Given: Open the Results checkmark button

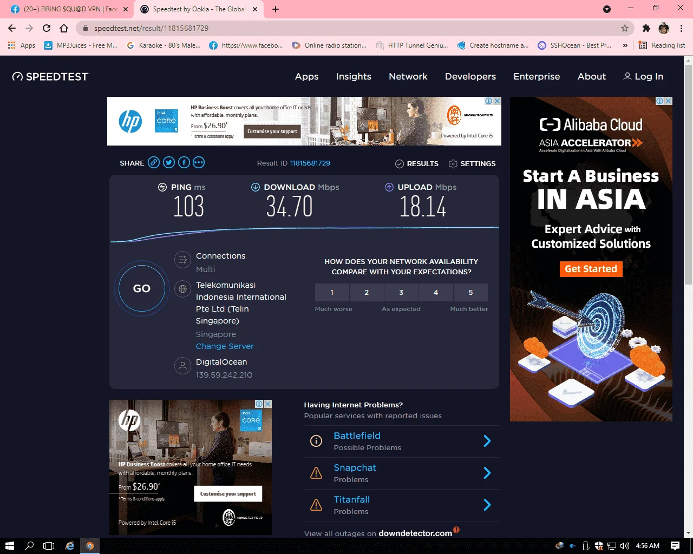Looking at the screenshot, I should [x=417, y=163].
